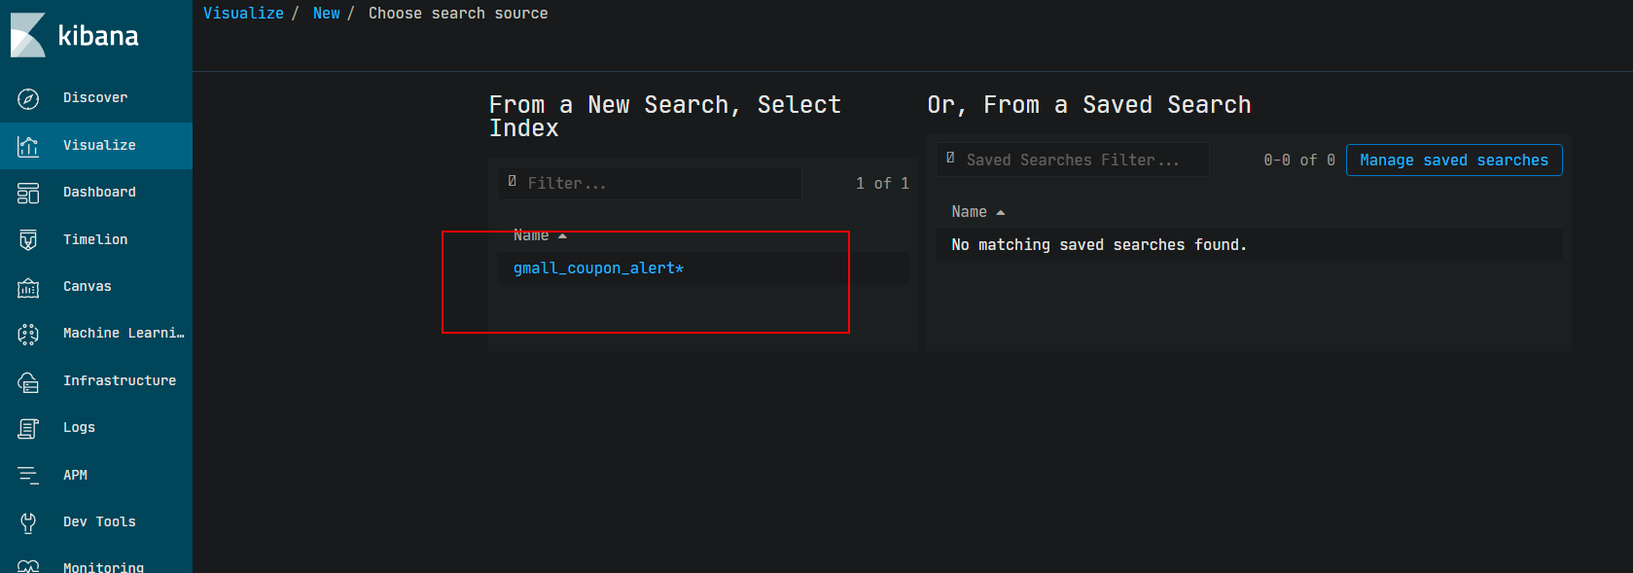The height and width of the screenshot is (573, 1633).
Task: Click the Machine Learning icon
Action: (x=28, y=334)
